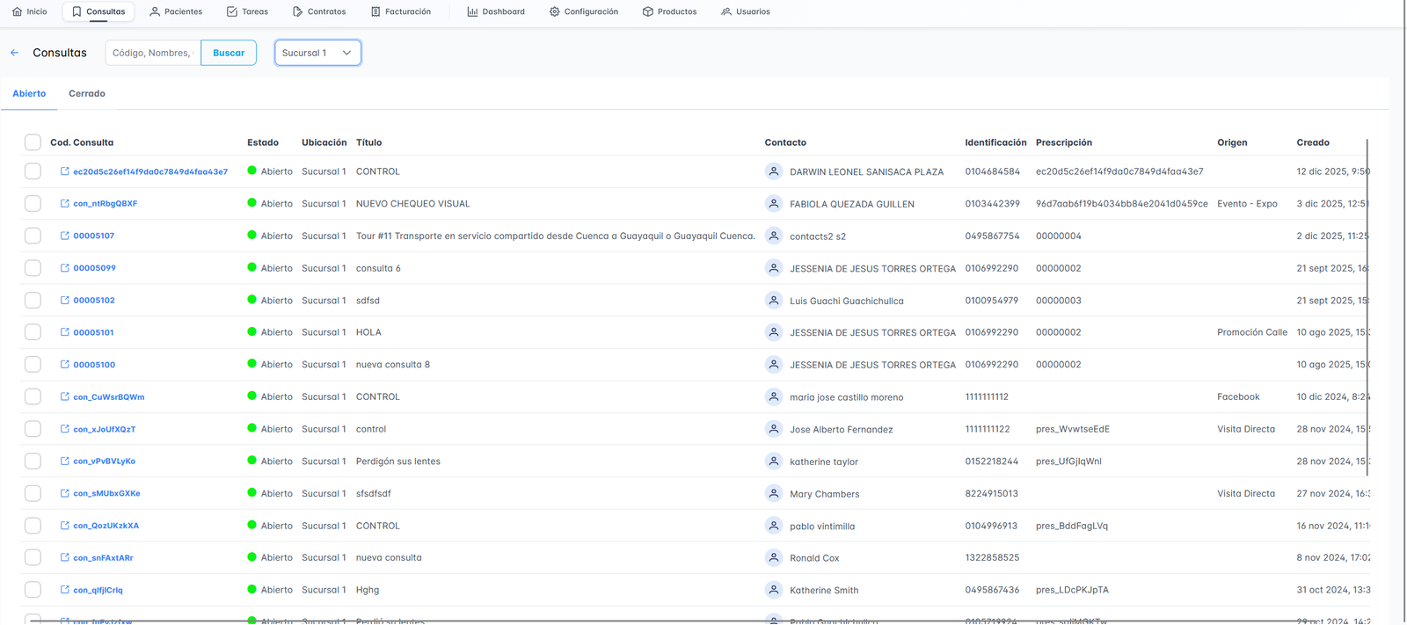
Task: Sort by the Creado column header
Action: [1312, 142]
